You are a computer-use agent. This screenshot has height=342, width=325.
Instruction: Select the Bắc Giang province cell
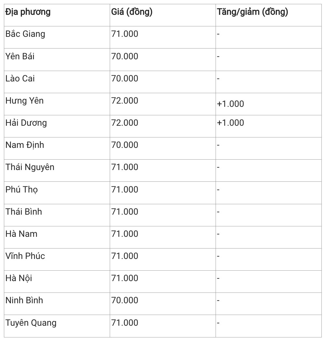pos(25,34)
